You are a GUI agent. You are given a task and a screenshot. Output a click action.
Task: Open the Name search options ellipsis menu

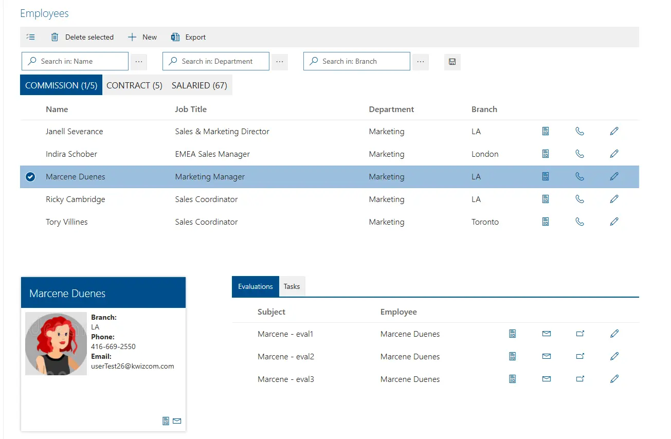click(139, 61)
